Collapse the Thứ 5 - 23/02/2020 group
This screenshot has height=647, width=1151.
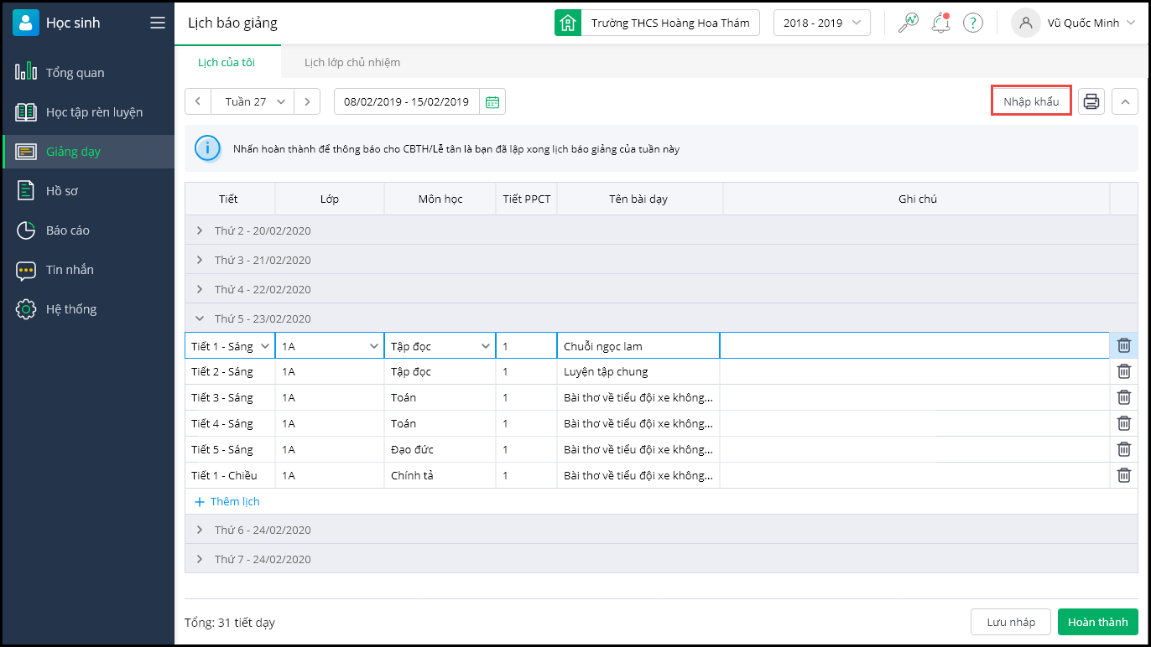point(200,318)
